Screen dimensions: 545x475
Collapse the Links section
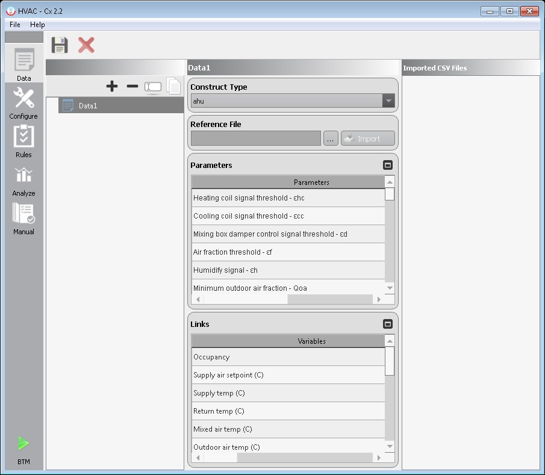(x=387, y=323)
